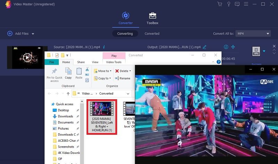Open the hamburger menu in Video Master
The image size is (278, 164).
pyautogui.click(x=246, y=4)
